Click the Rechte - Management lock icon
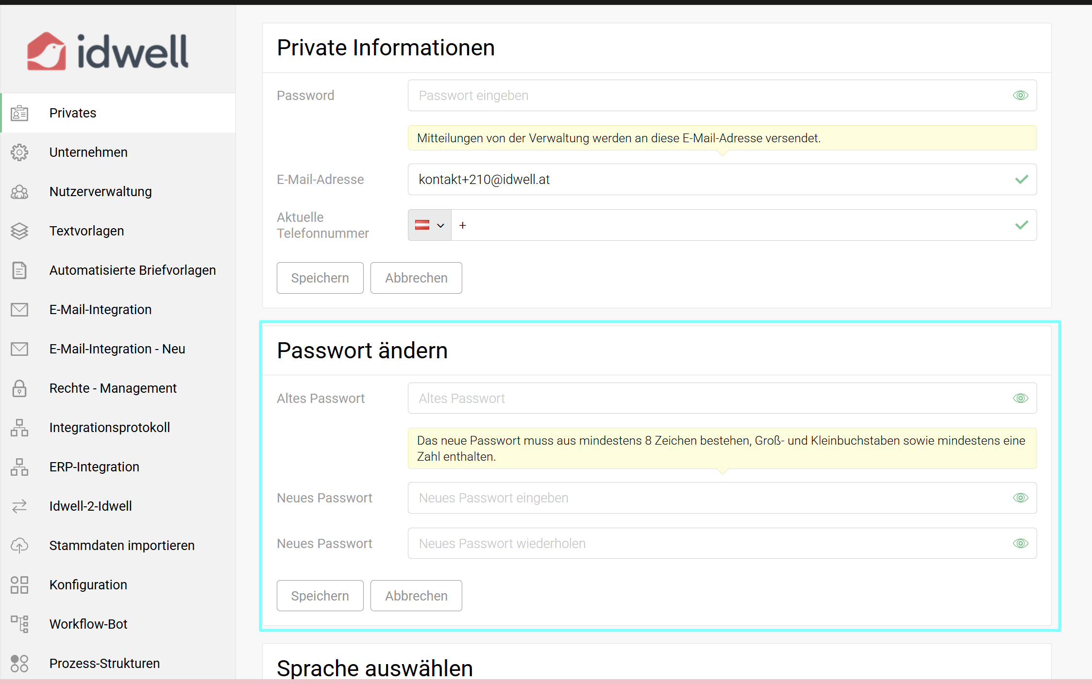 click(19, 388)
